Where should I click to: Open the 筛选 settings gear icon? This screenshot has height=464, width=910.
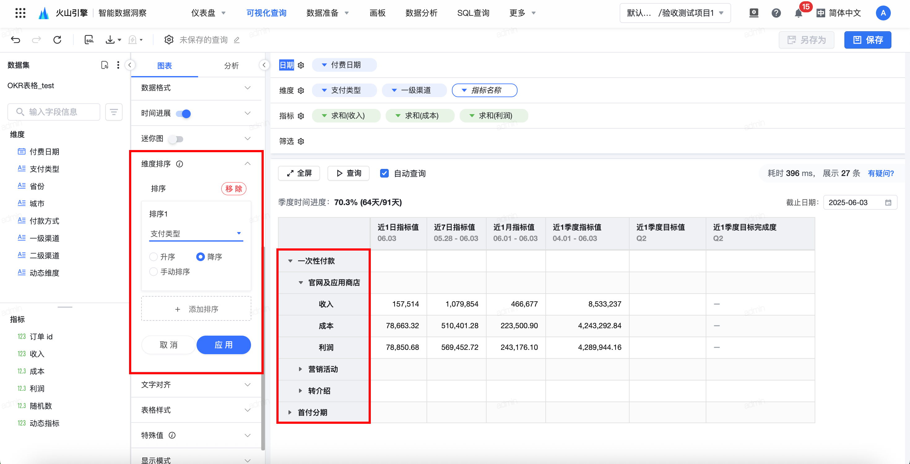pyautogui.click(x=301, y=142)
